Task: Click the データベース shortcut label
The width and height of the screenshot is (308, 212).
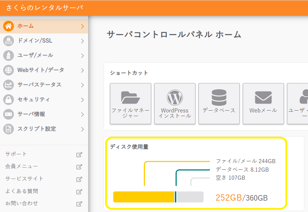Action: coord(219,110)
